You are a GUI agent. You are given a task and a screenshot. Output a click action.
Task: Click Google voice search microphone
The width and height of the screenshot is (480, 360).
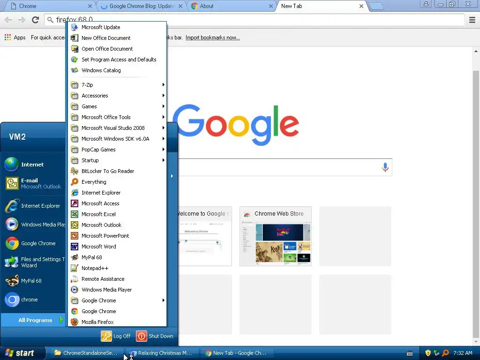click(385, 167)
